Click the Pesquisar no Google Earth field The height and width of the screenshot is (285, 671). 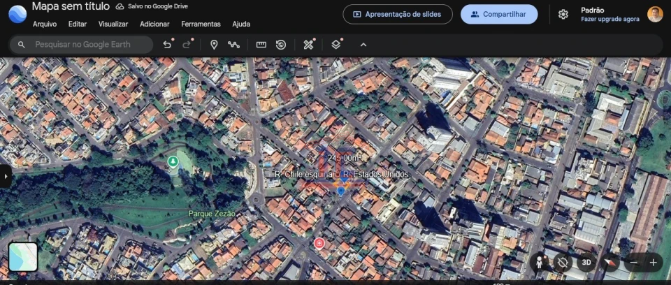coord(87,45)
